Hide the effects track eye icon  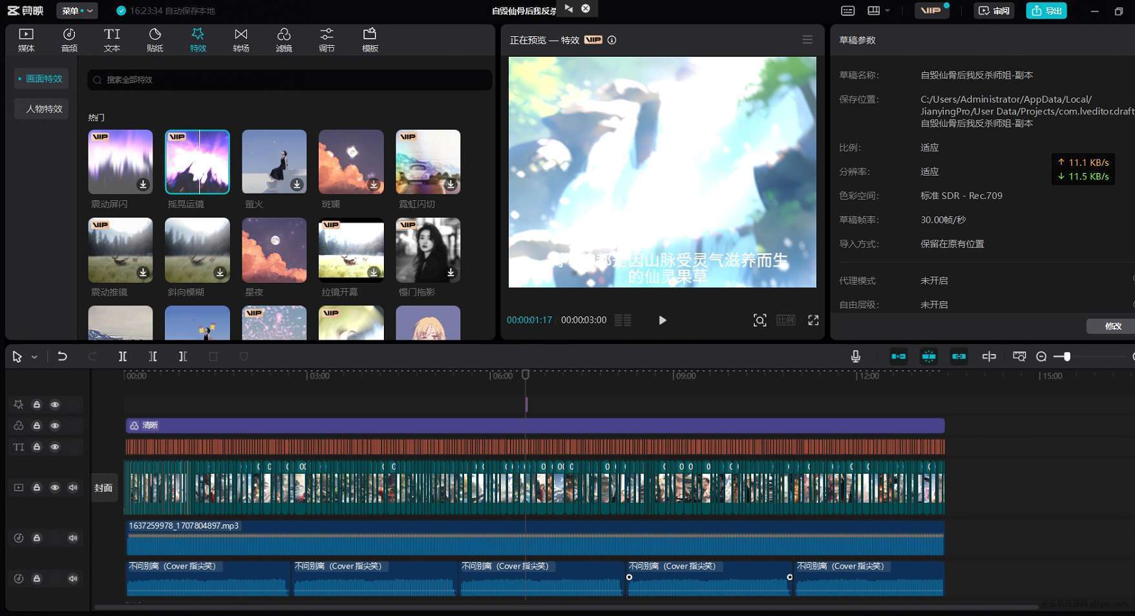55,404
